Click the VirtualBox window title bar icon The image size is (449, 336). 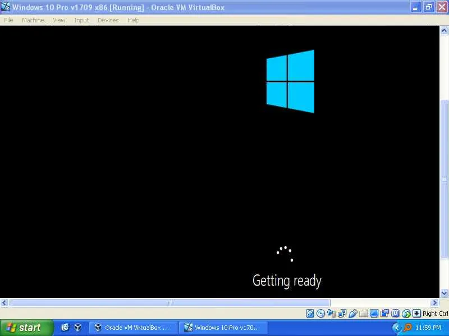click(x=5, y=7)
